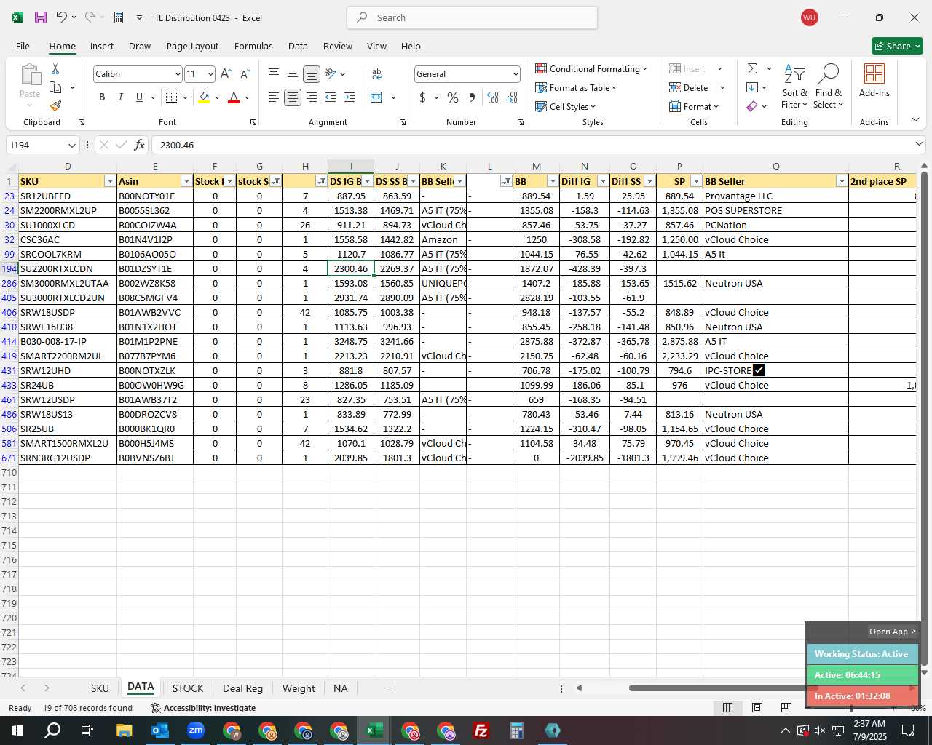The width and height of the screenshot is (932, 745).
Task: Open the BB Seller column Q filter dropdown
Action: pyautogui.click(x=842, y=181)
